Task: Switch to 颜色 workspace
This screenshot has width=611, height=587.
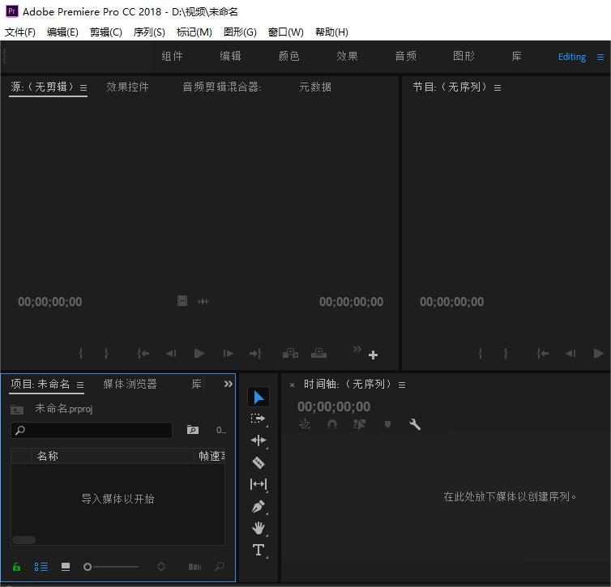Action: tap(288, 56)
